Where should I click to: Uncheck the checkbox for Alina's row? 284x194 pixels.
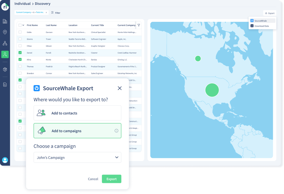coord(20,60)
